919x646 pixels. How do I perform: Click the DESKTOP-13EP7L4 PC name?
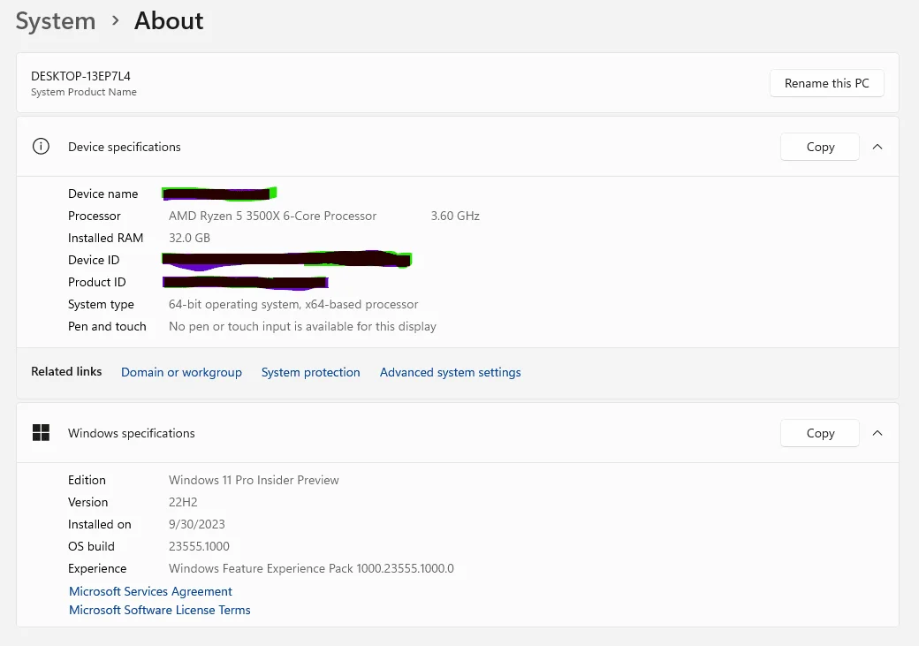click(x=81, y=76)
